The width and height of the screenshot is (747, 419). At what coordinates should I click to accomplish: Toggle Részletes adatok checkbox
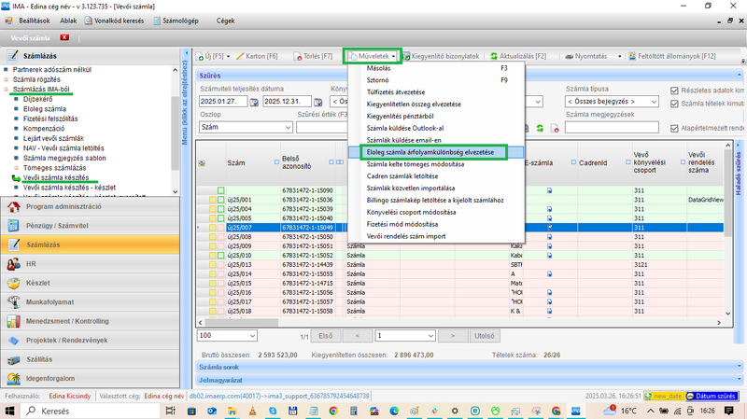674,91
